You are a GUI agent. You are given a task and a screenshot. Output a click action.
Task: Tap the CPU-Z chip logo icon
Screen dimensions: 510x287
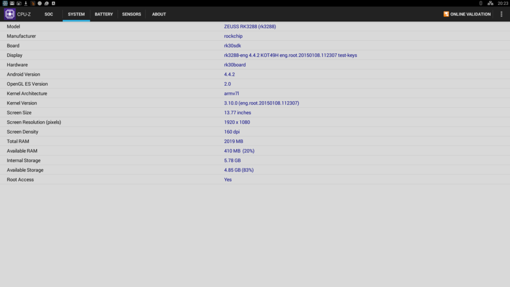pos(9,14)
